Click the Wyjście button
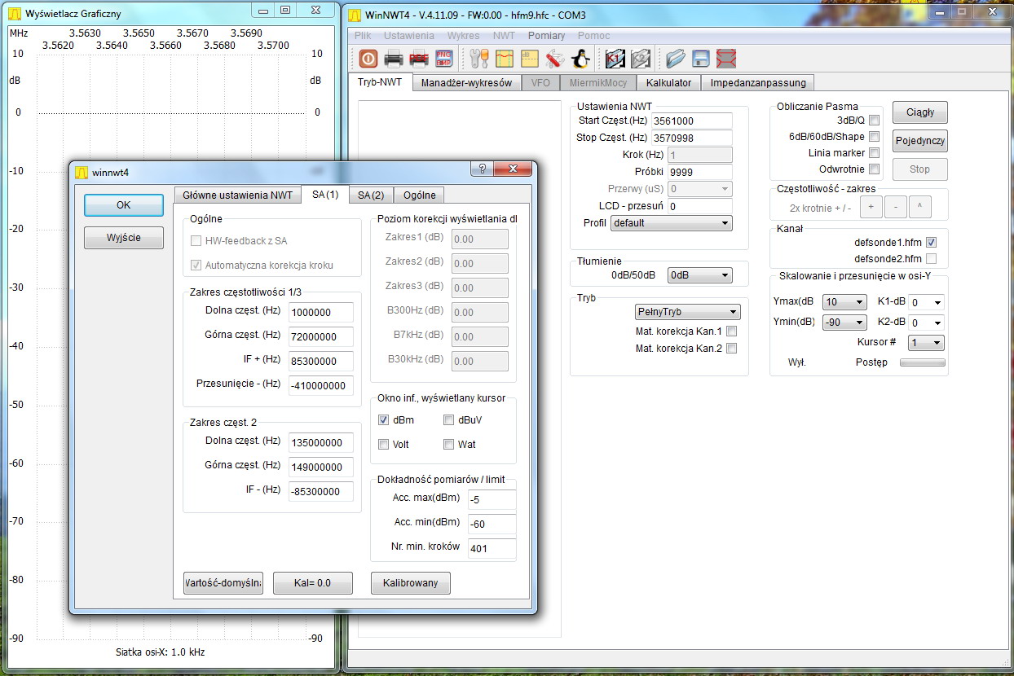 (x=124, y=238)
